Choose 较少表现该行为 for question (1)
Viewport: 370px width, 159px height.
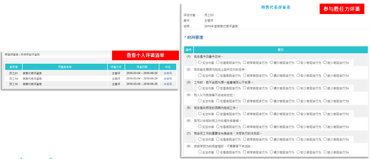tap(298, 63)
